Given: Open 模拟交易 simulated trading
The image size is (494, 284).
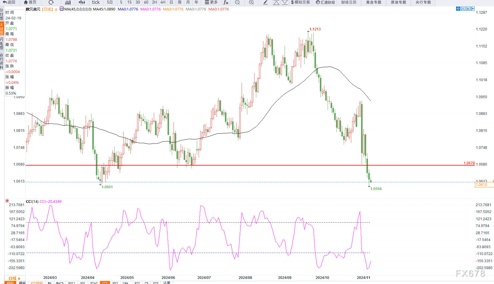Looking at the screenshot, I should (x=300, y=2).
